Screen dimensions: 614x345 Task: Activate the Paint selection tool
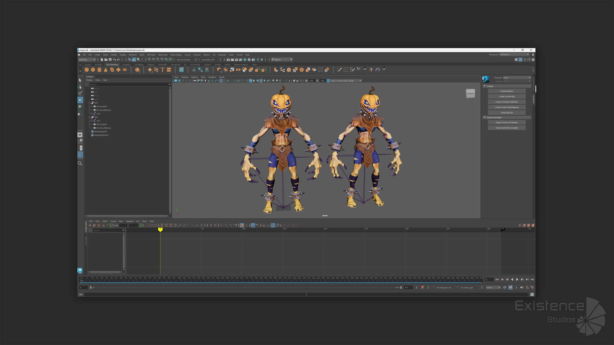[x=80, y=93]
